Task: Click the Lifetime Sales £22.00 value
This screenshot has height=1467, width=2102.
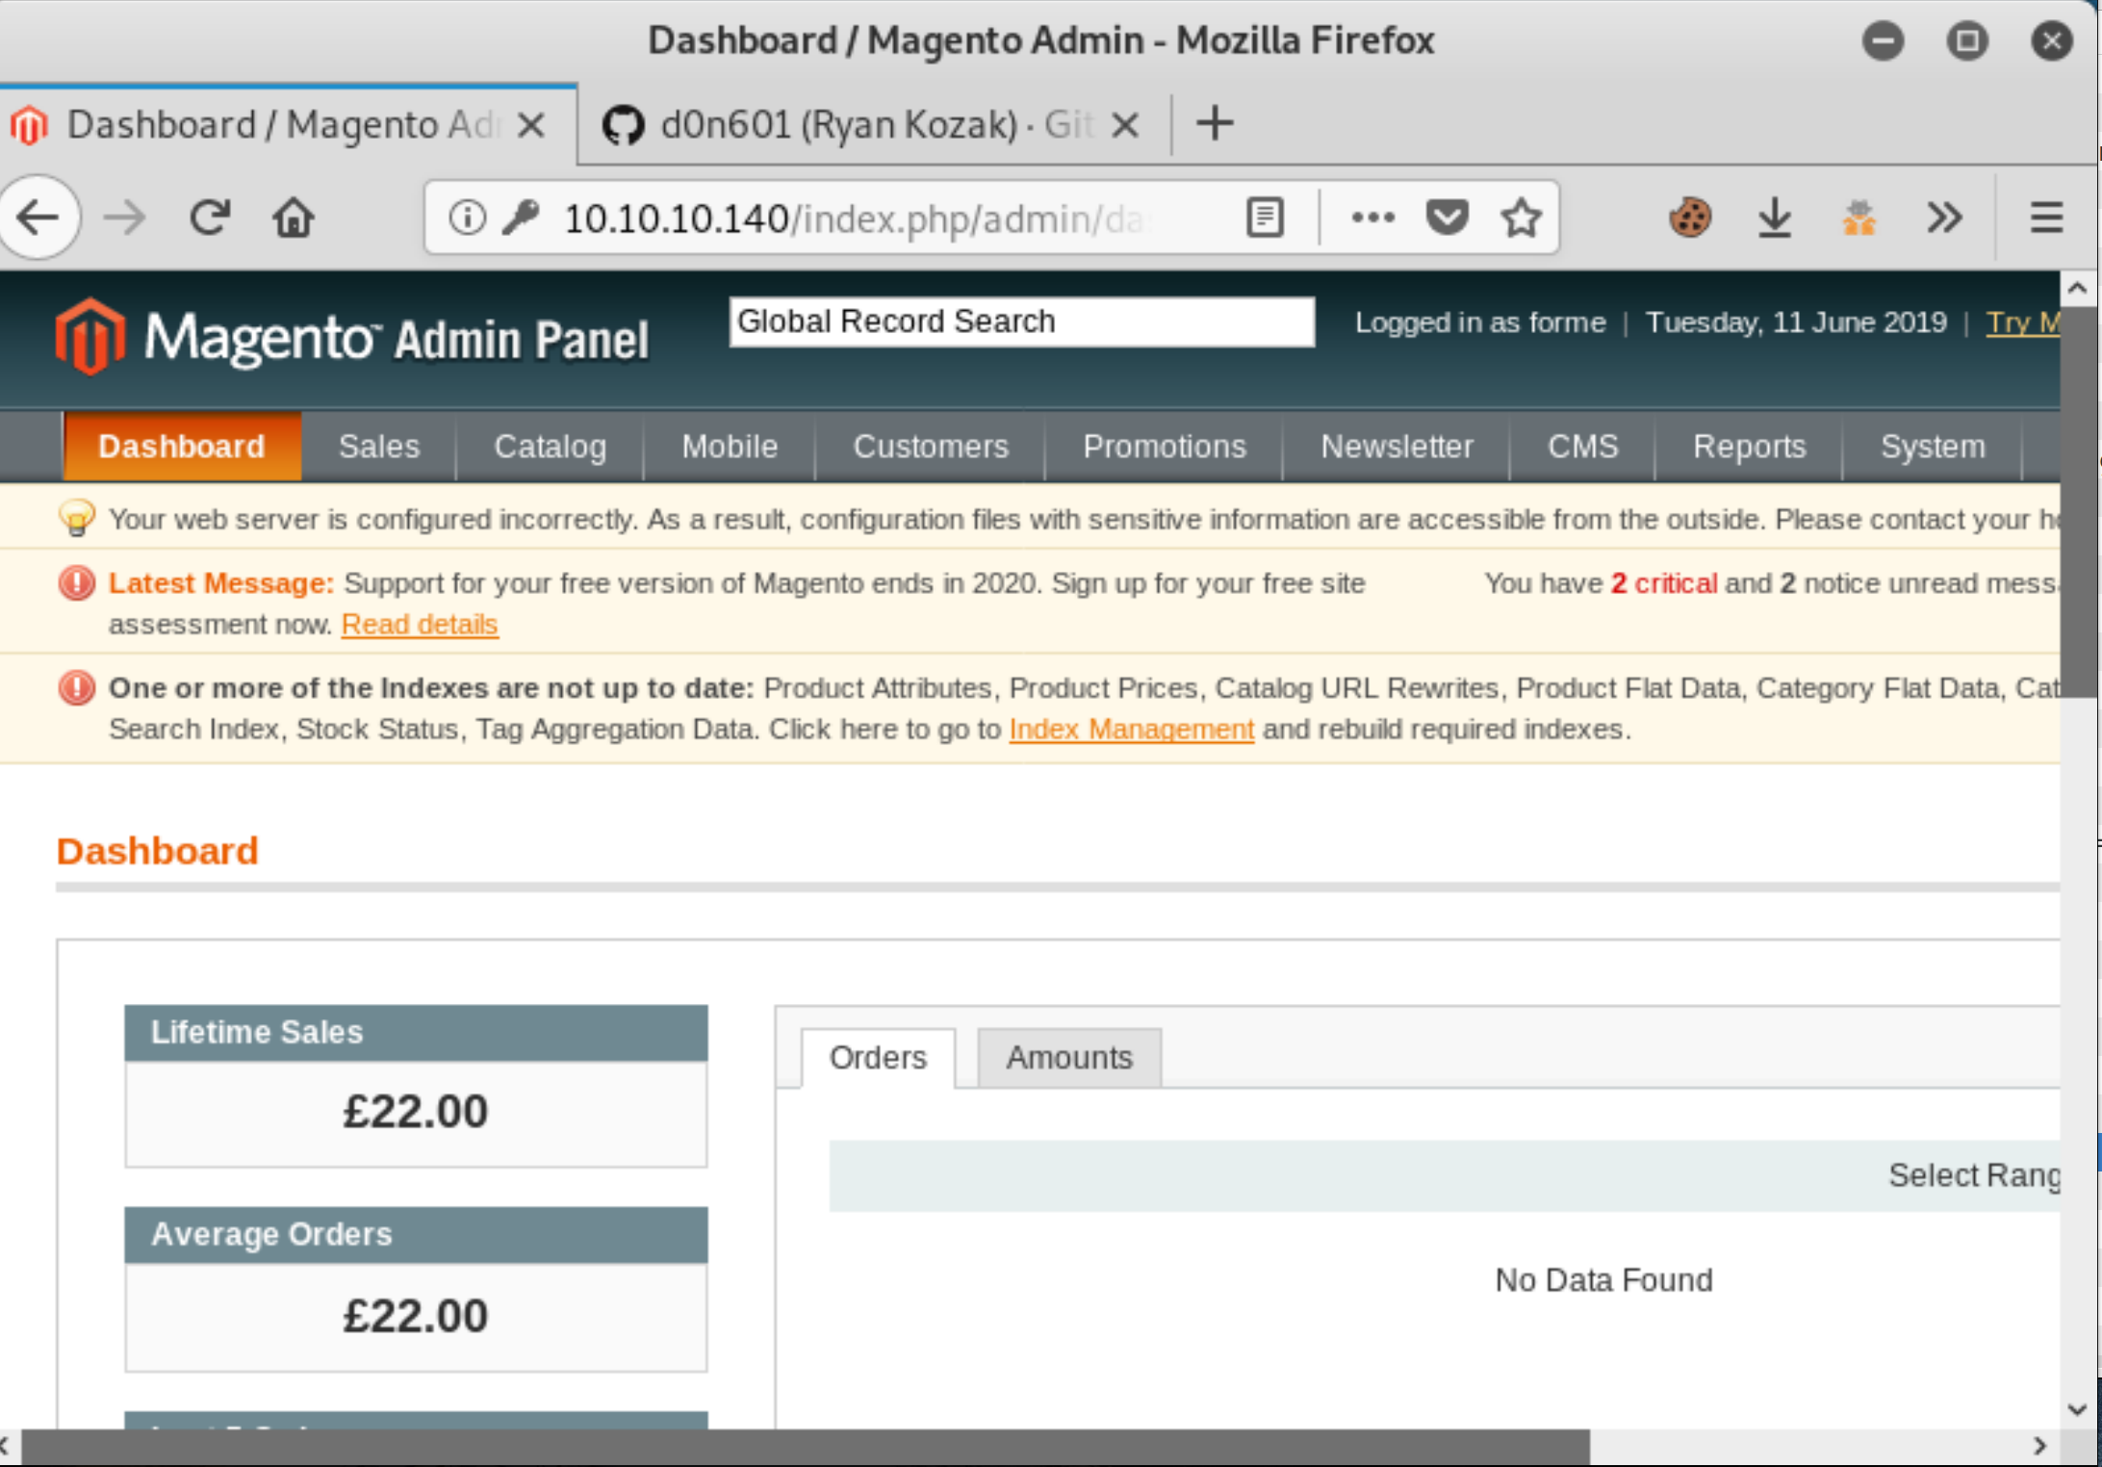Action: coord(415,1112)
